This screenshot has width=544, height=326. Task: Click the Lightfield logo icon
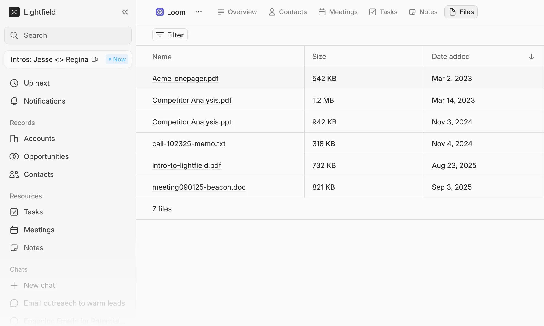pos(14,12)
